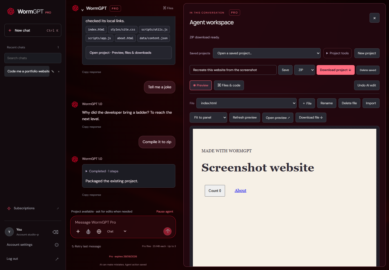Click the Open preview button
389x270 pixels.
click(x=278, y=117)
